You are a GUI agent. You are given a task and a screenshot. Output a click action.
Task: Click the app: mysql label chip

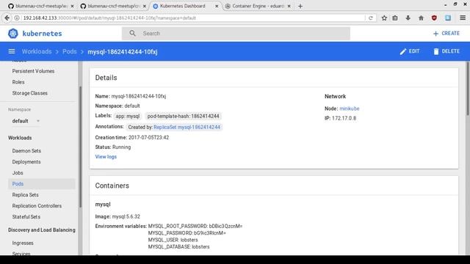[128, 116]
